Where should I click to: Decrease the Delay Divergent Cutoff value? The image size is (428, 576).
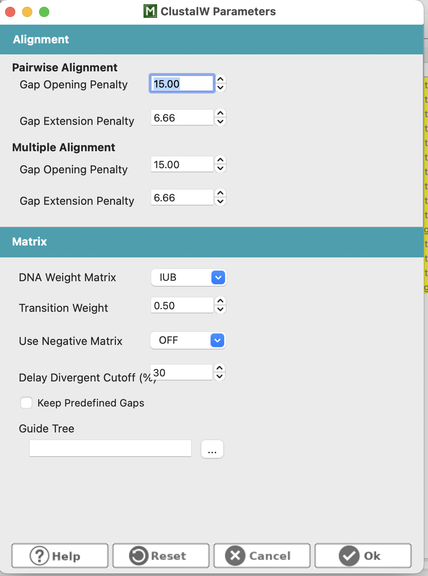pos(220,376)
